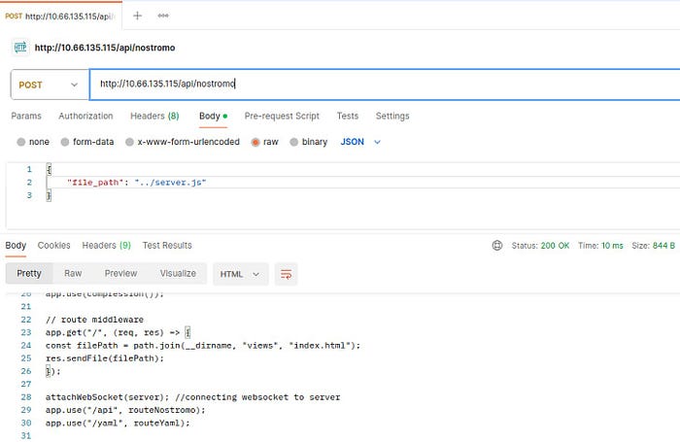Select the binary body type radio

coord(293,142)
